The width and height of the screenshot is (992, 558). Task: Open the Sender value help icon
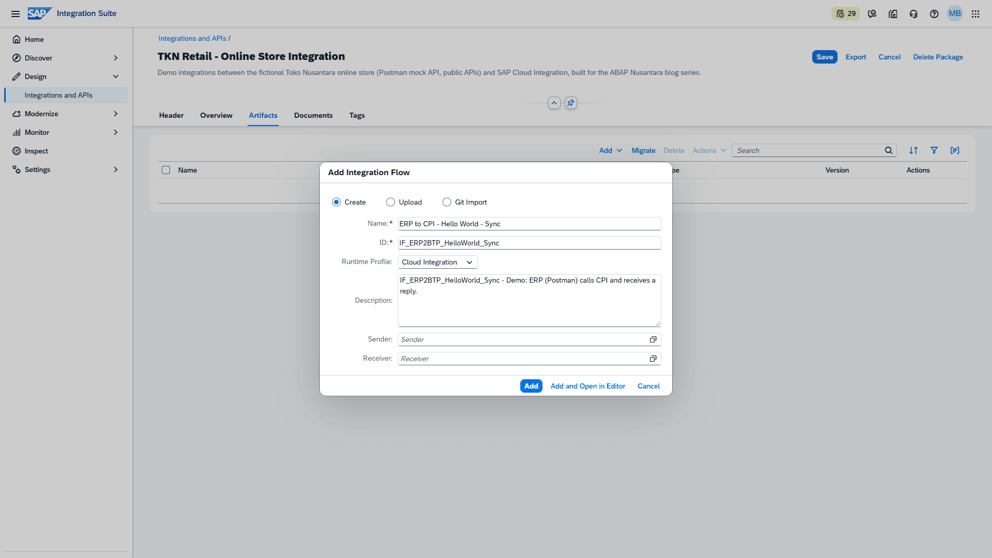[x=653, y=339]
